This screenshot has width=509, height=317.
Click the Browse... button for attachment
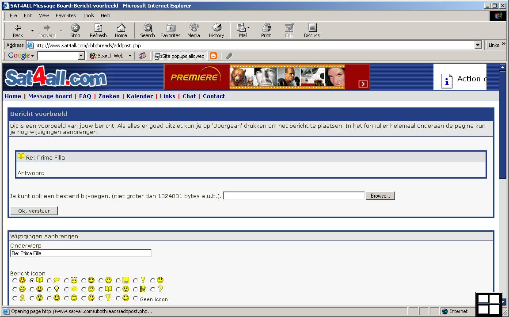point(380,195)
